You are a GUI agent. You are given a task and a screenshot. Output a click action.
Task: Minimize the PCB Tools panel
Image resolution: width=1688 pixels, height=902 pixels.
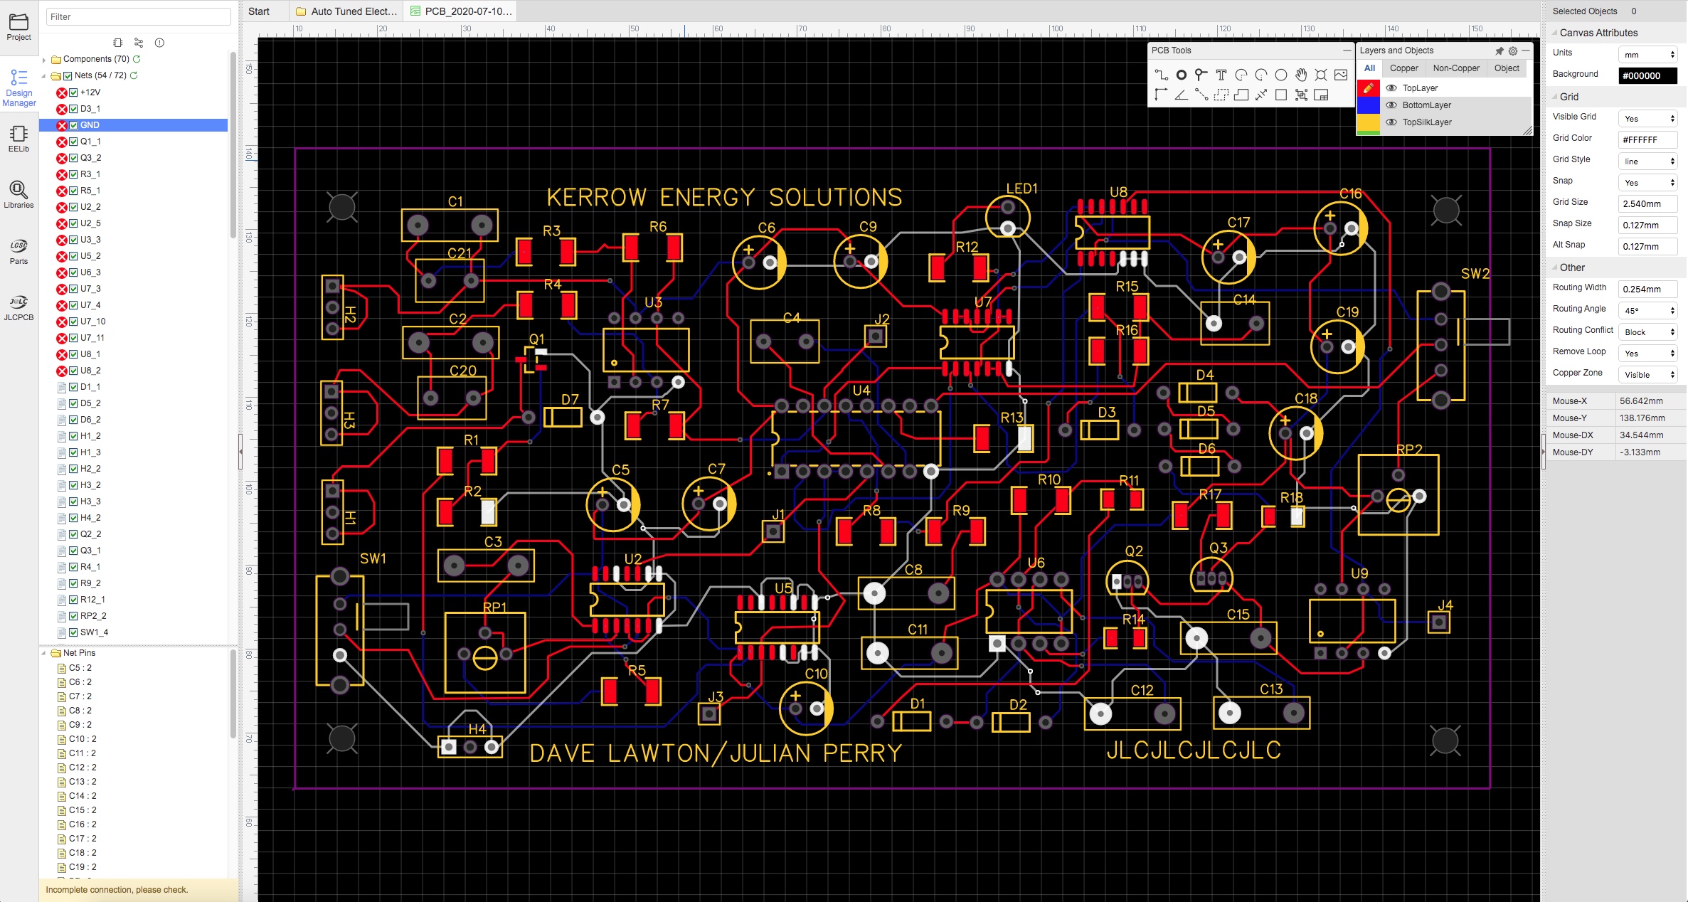click(1347, 51)
